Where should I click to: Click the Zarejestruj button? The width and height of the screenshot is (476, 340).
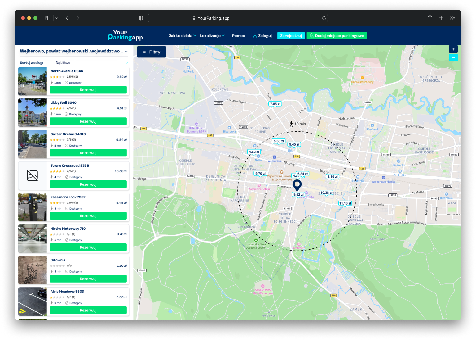coord(291,36)
